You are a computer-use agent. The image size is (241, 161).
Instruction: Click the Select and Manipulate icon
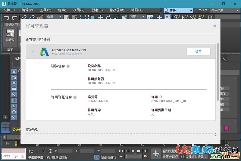pyautogui.click(x=159, y=17)
